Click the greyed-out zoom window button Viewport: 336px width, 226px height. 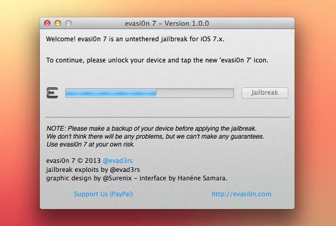point(68,23)
